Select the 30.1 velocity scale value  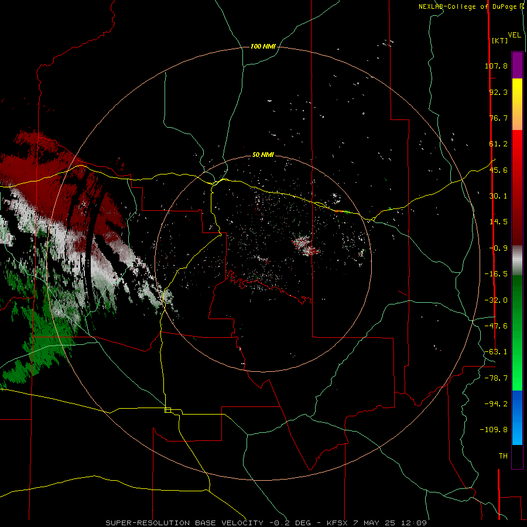[x=498, y=196]
